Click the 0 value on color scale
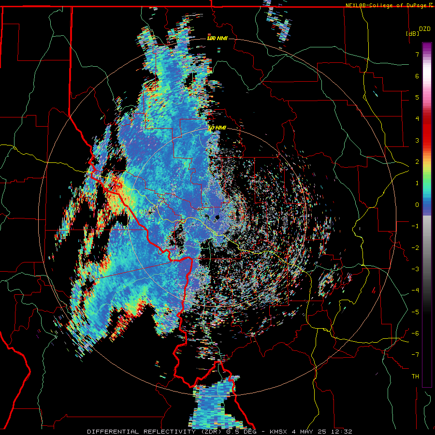This screenshot has height=435, width=435. (417, 205)
